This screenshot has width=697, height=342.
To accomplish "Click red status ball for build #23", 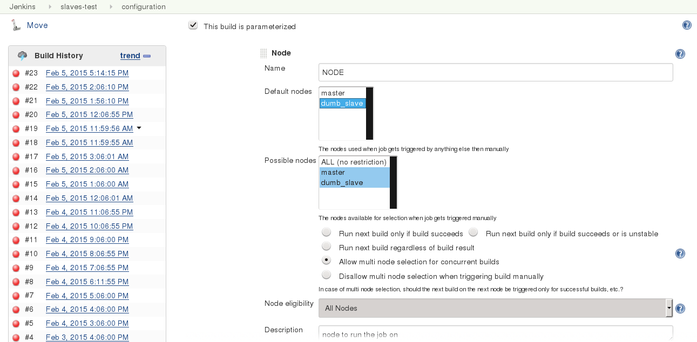I will [x=16, y=73].
